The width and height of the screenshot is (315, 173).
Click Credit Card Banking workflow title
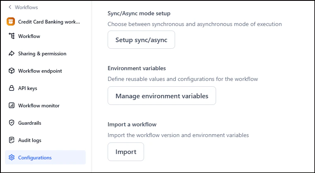(49, 21)
